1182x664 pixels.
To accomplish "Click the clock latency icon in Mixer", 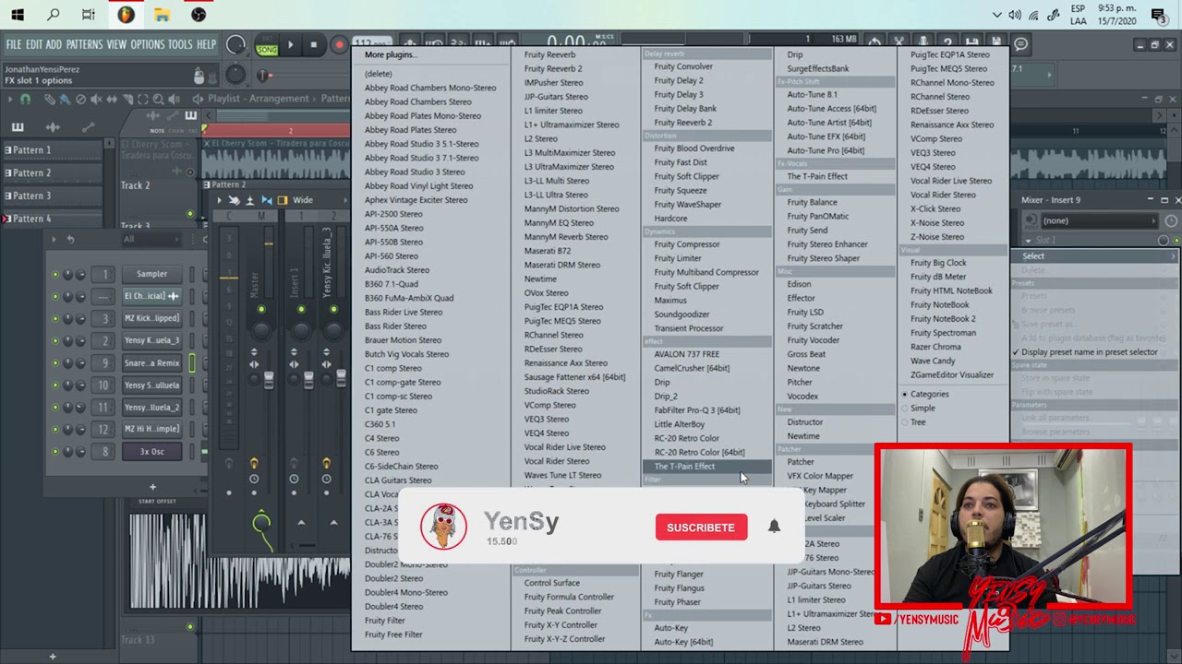I will click(1171, 221).
